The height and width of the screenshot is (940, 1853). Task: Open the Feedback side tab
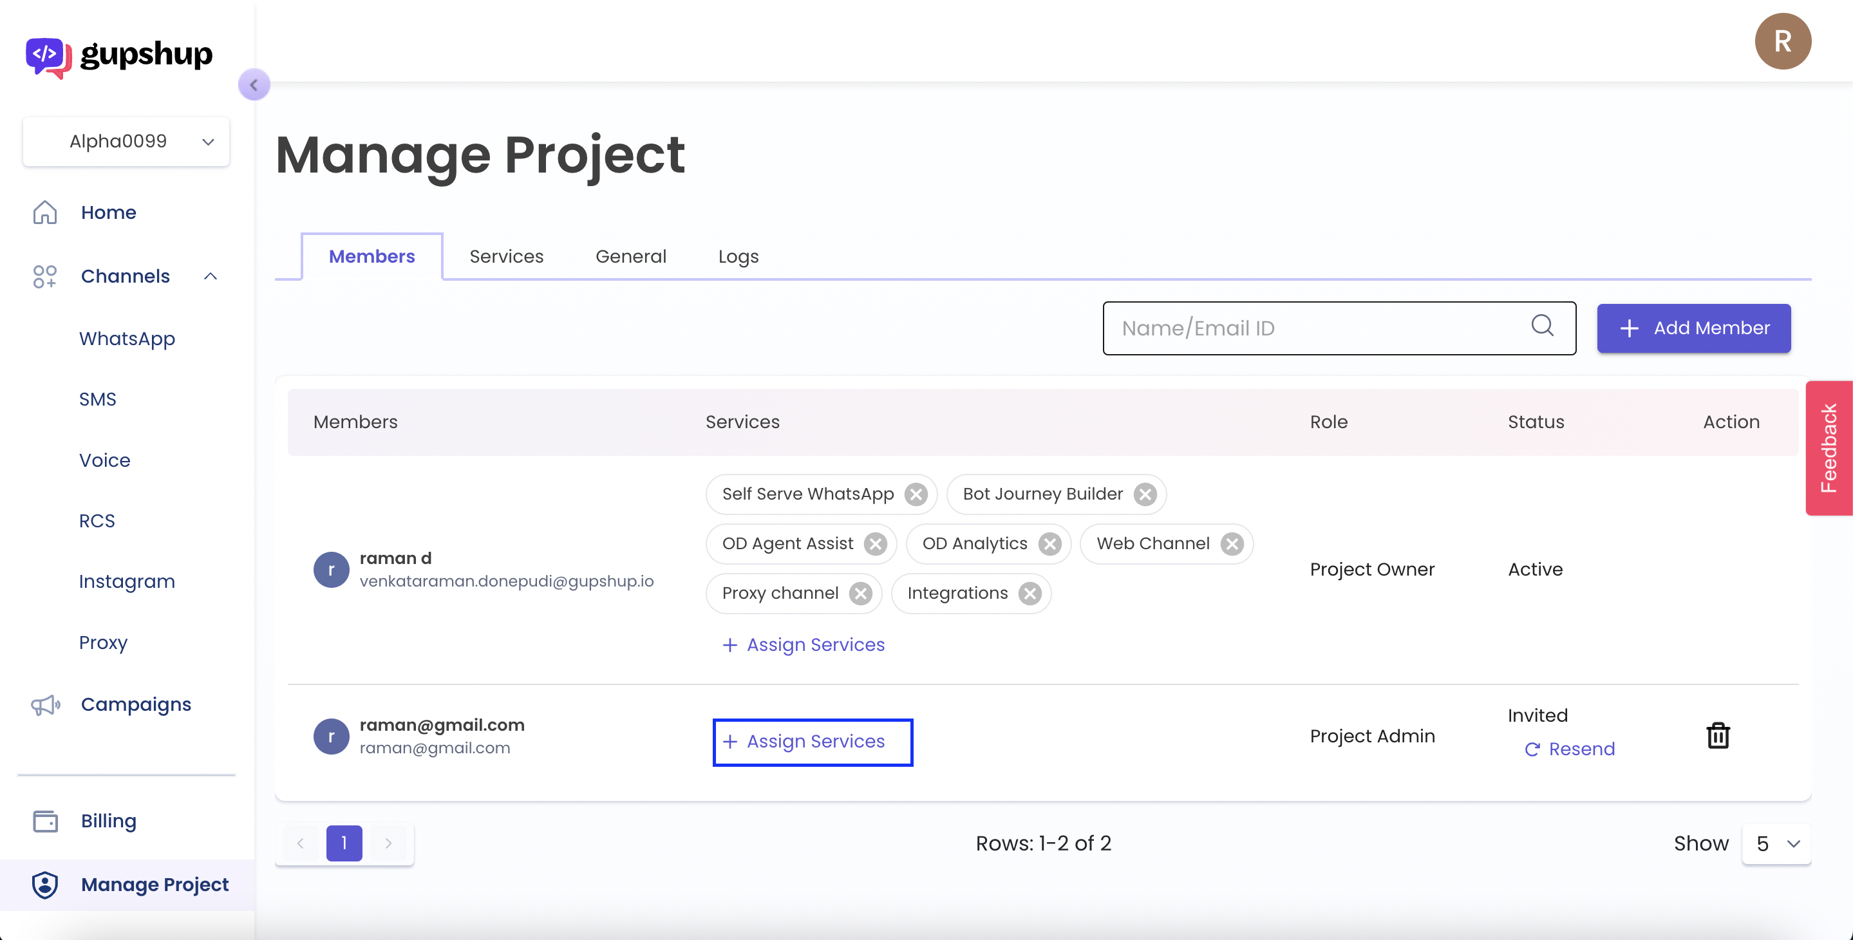pyautogui.click(x=1828, y=448)
